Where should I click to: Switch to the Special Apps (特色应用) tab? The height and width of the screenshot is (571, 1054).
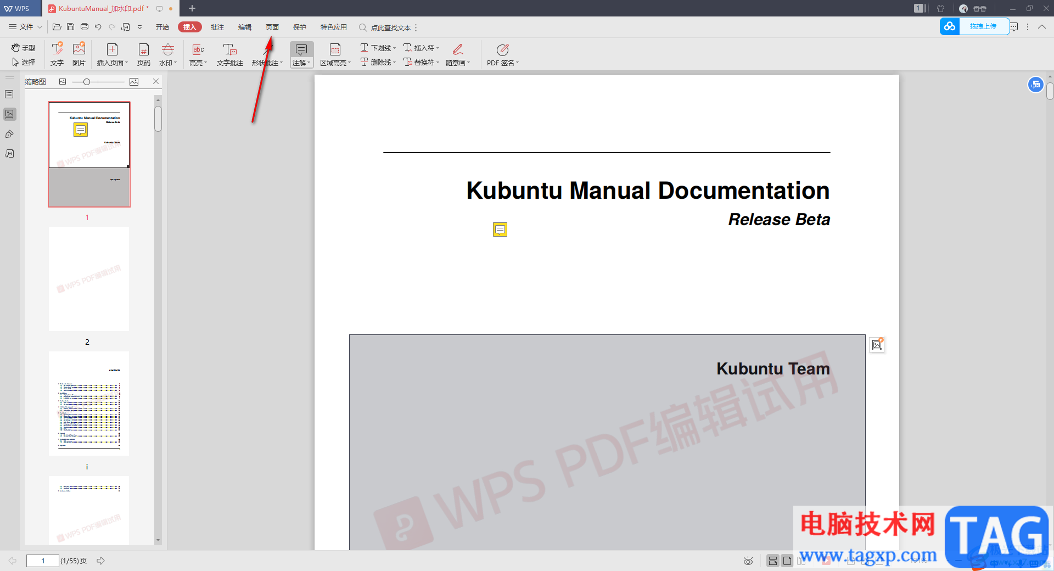click(x=334, y=27)
